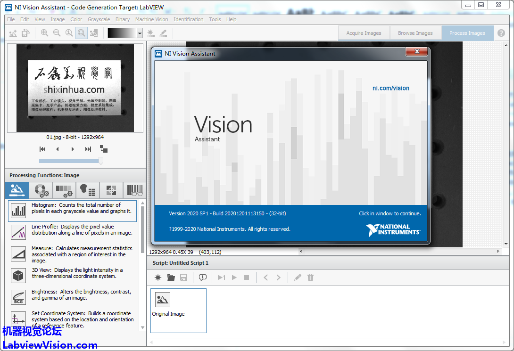Viewport: 514px width, 351px height.
Task: Open the Binary processing functions palette
Action: tap(87, 190)
